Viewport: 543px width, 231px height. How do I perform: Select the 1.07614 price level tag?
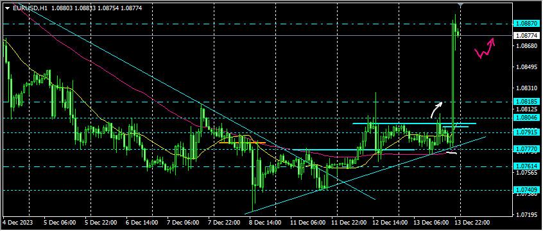pyautogui.click(x=526, y=166)
